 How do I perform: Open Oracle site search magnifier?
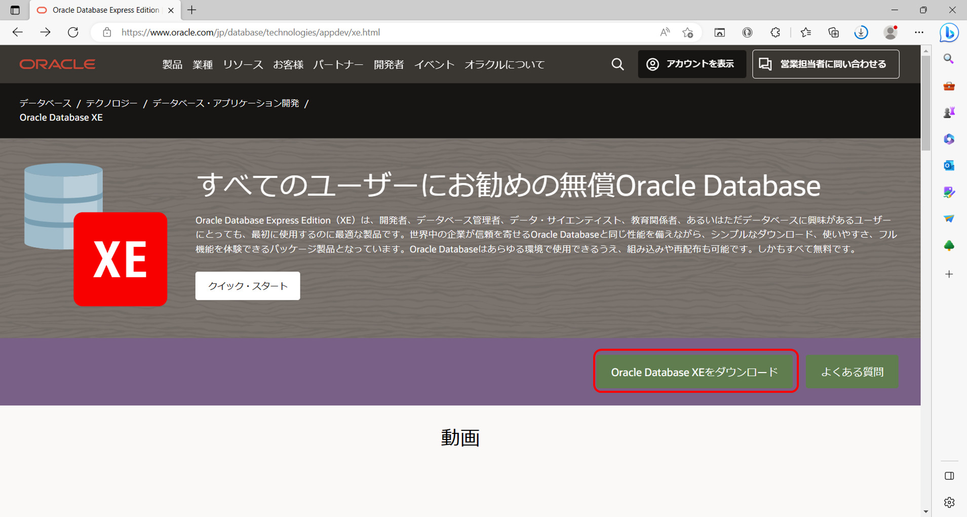617,64
